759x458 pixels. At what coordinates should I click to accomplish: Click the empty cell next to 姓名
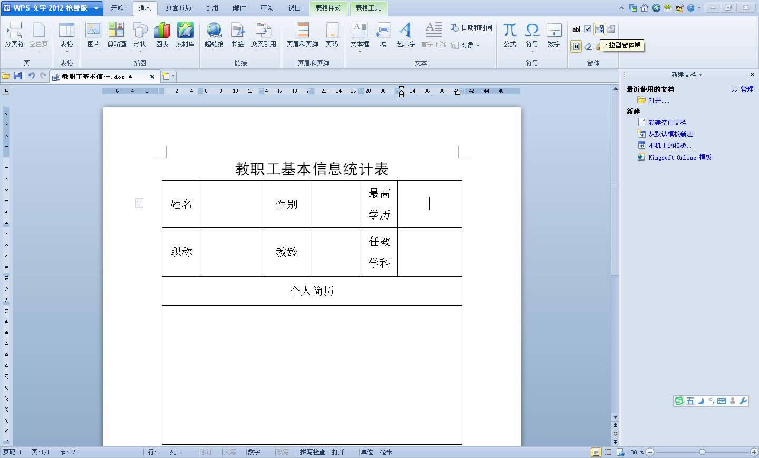point(231,204)
